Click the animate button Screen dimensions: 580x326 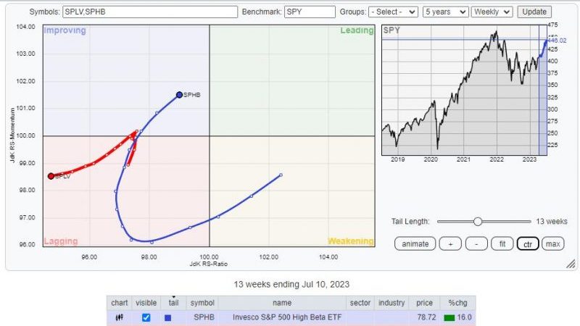pos(415,244)
